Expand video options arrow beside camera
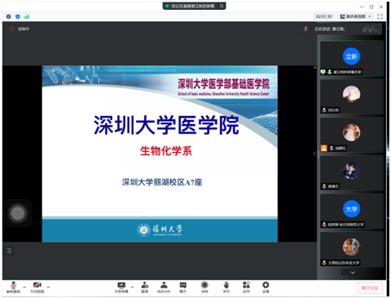The height and width of the screenshot is (299, 391). (48, 287)
